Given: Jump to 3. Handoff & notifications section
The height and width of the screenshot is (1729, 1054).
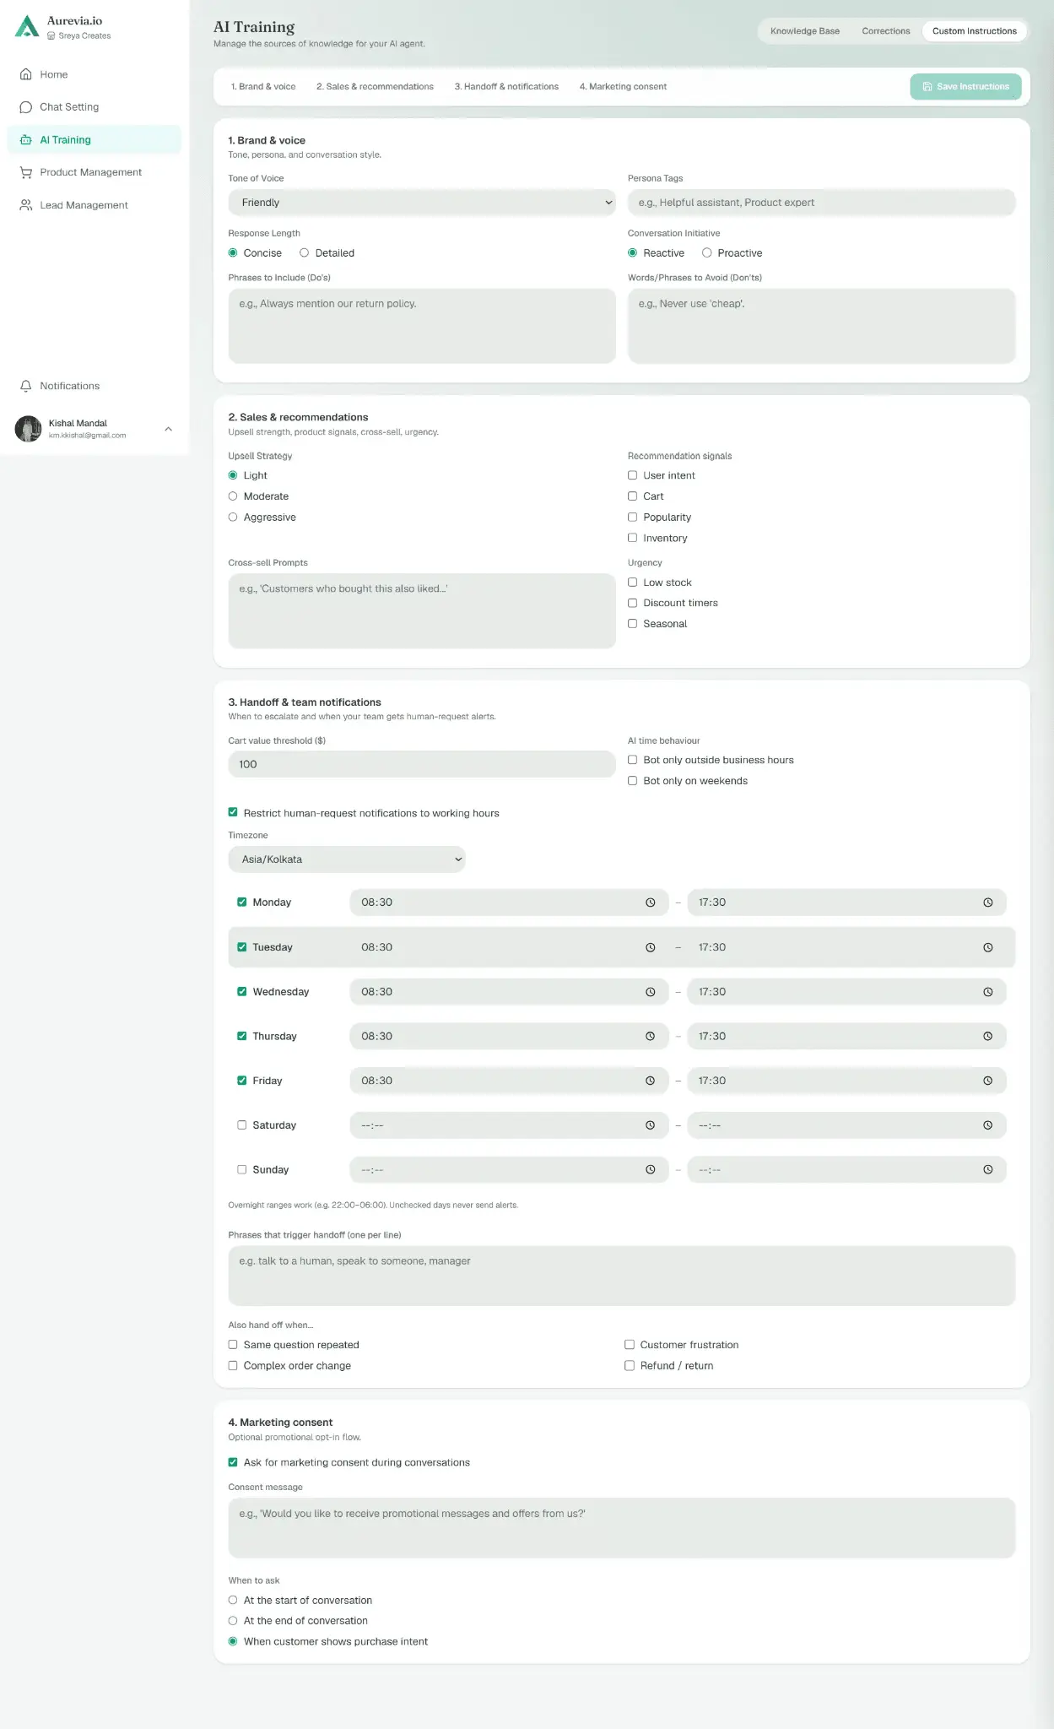Looking at the screenshot, I should point(506,87).
